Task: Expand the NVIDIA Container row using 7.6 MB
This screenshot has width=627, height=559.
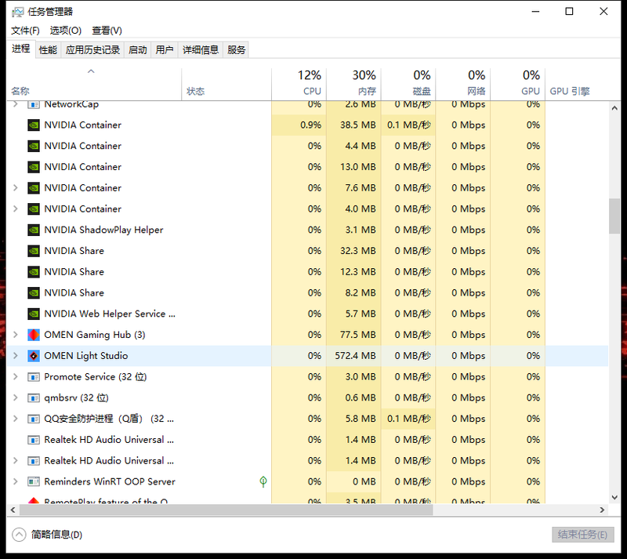Action: (x=15, y=187)
